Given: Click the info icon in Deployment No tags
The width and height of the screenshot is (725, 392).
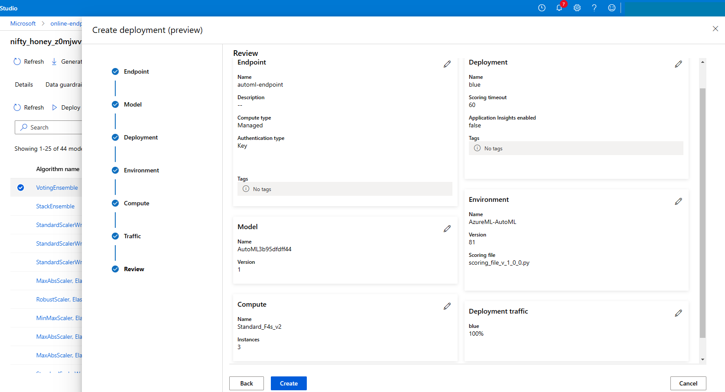Looking at the screenshot, I should (477, 148).
